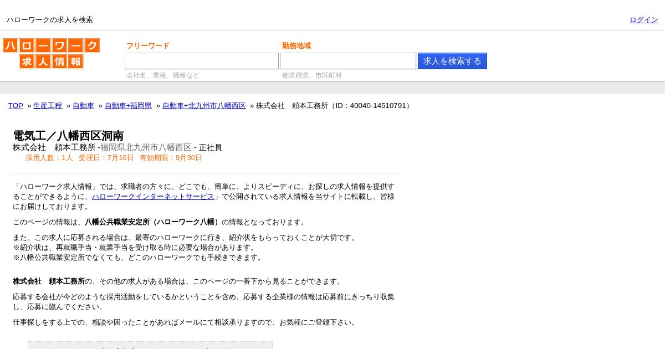Click the 有効期限：9月30日 text
Image resolution: width=665 pixels, height=349 pixels.
pos(171,158)
